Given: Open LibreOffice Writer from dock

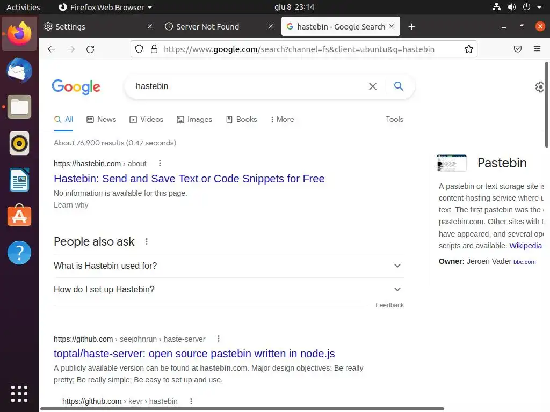Looking at the screenshot, I should [x=19, y=180].
